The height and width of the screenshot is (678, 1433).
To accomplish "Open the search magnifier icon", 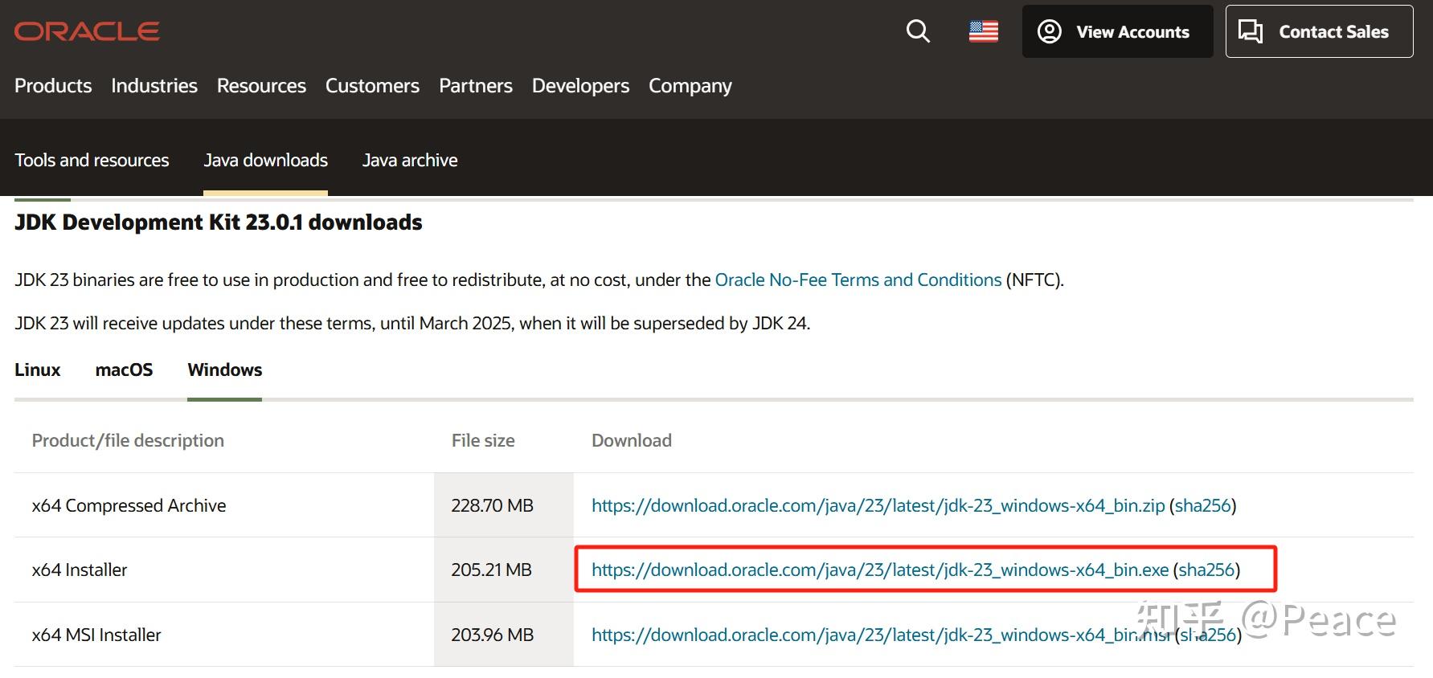I will tap(918, 31).
